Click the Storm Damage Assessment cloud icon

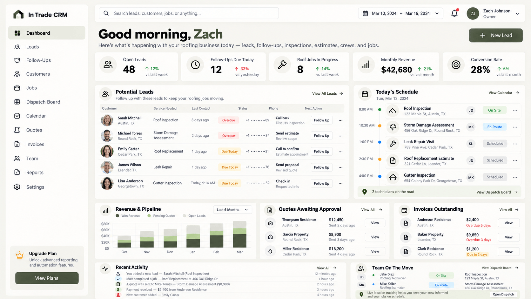[393, 127]
